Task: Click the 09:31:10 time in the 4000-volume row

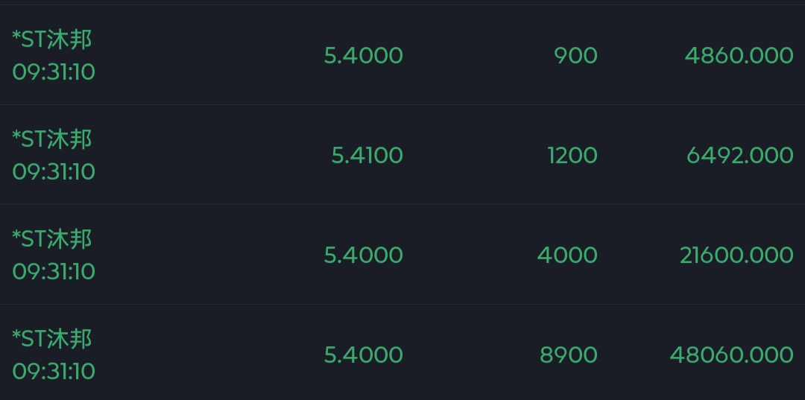Action: (54, 272)
